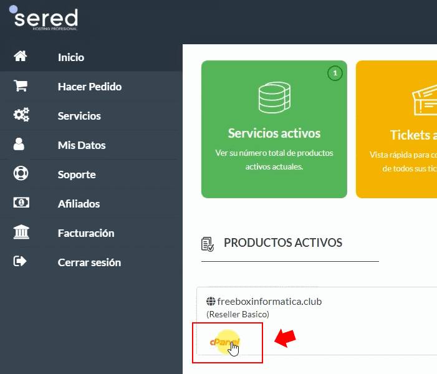437x374 pixels.
Task: Click the PRODUCTOS ACTIVOS section heading
Action: 283,243
